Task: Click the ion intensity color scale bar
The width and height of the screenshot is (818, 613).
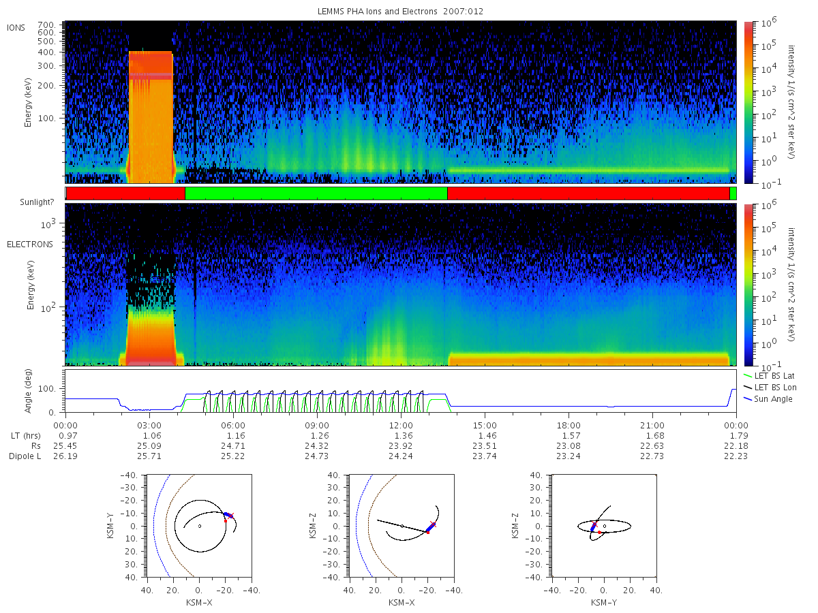Action: pos(748,102)
